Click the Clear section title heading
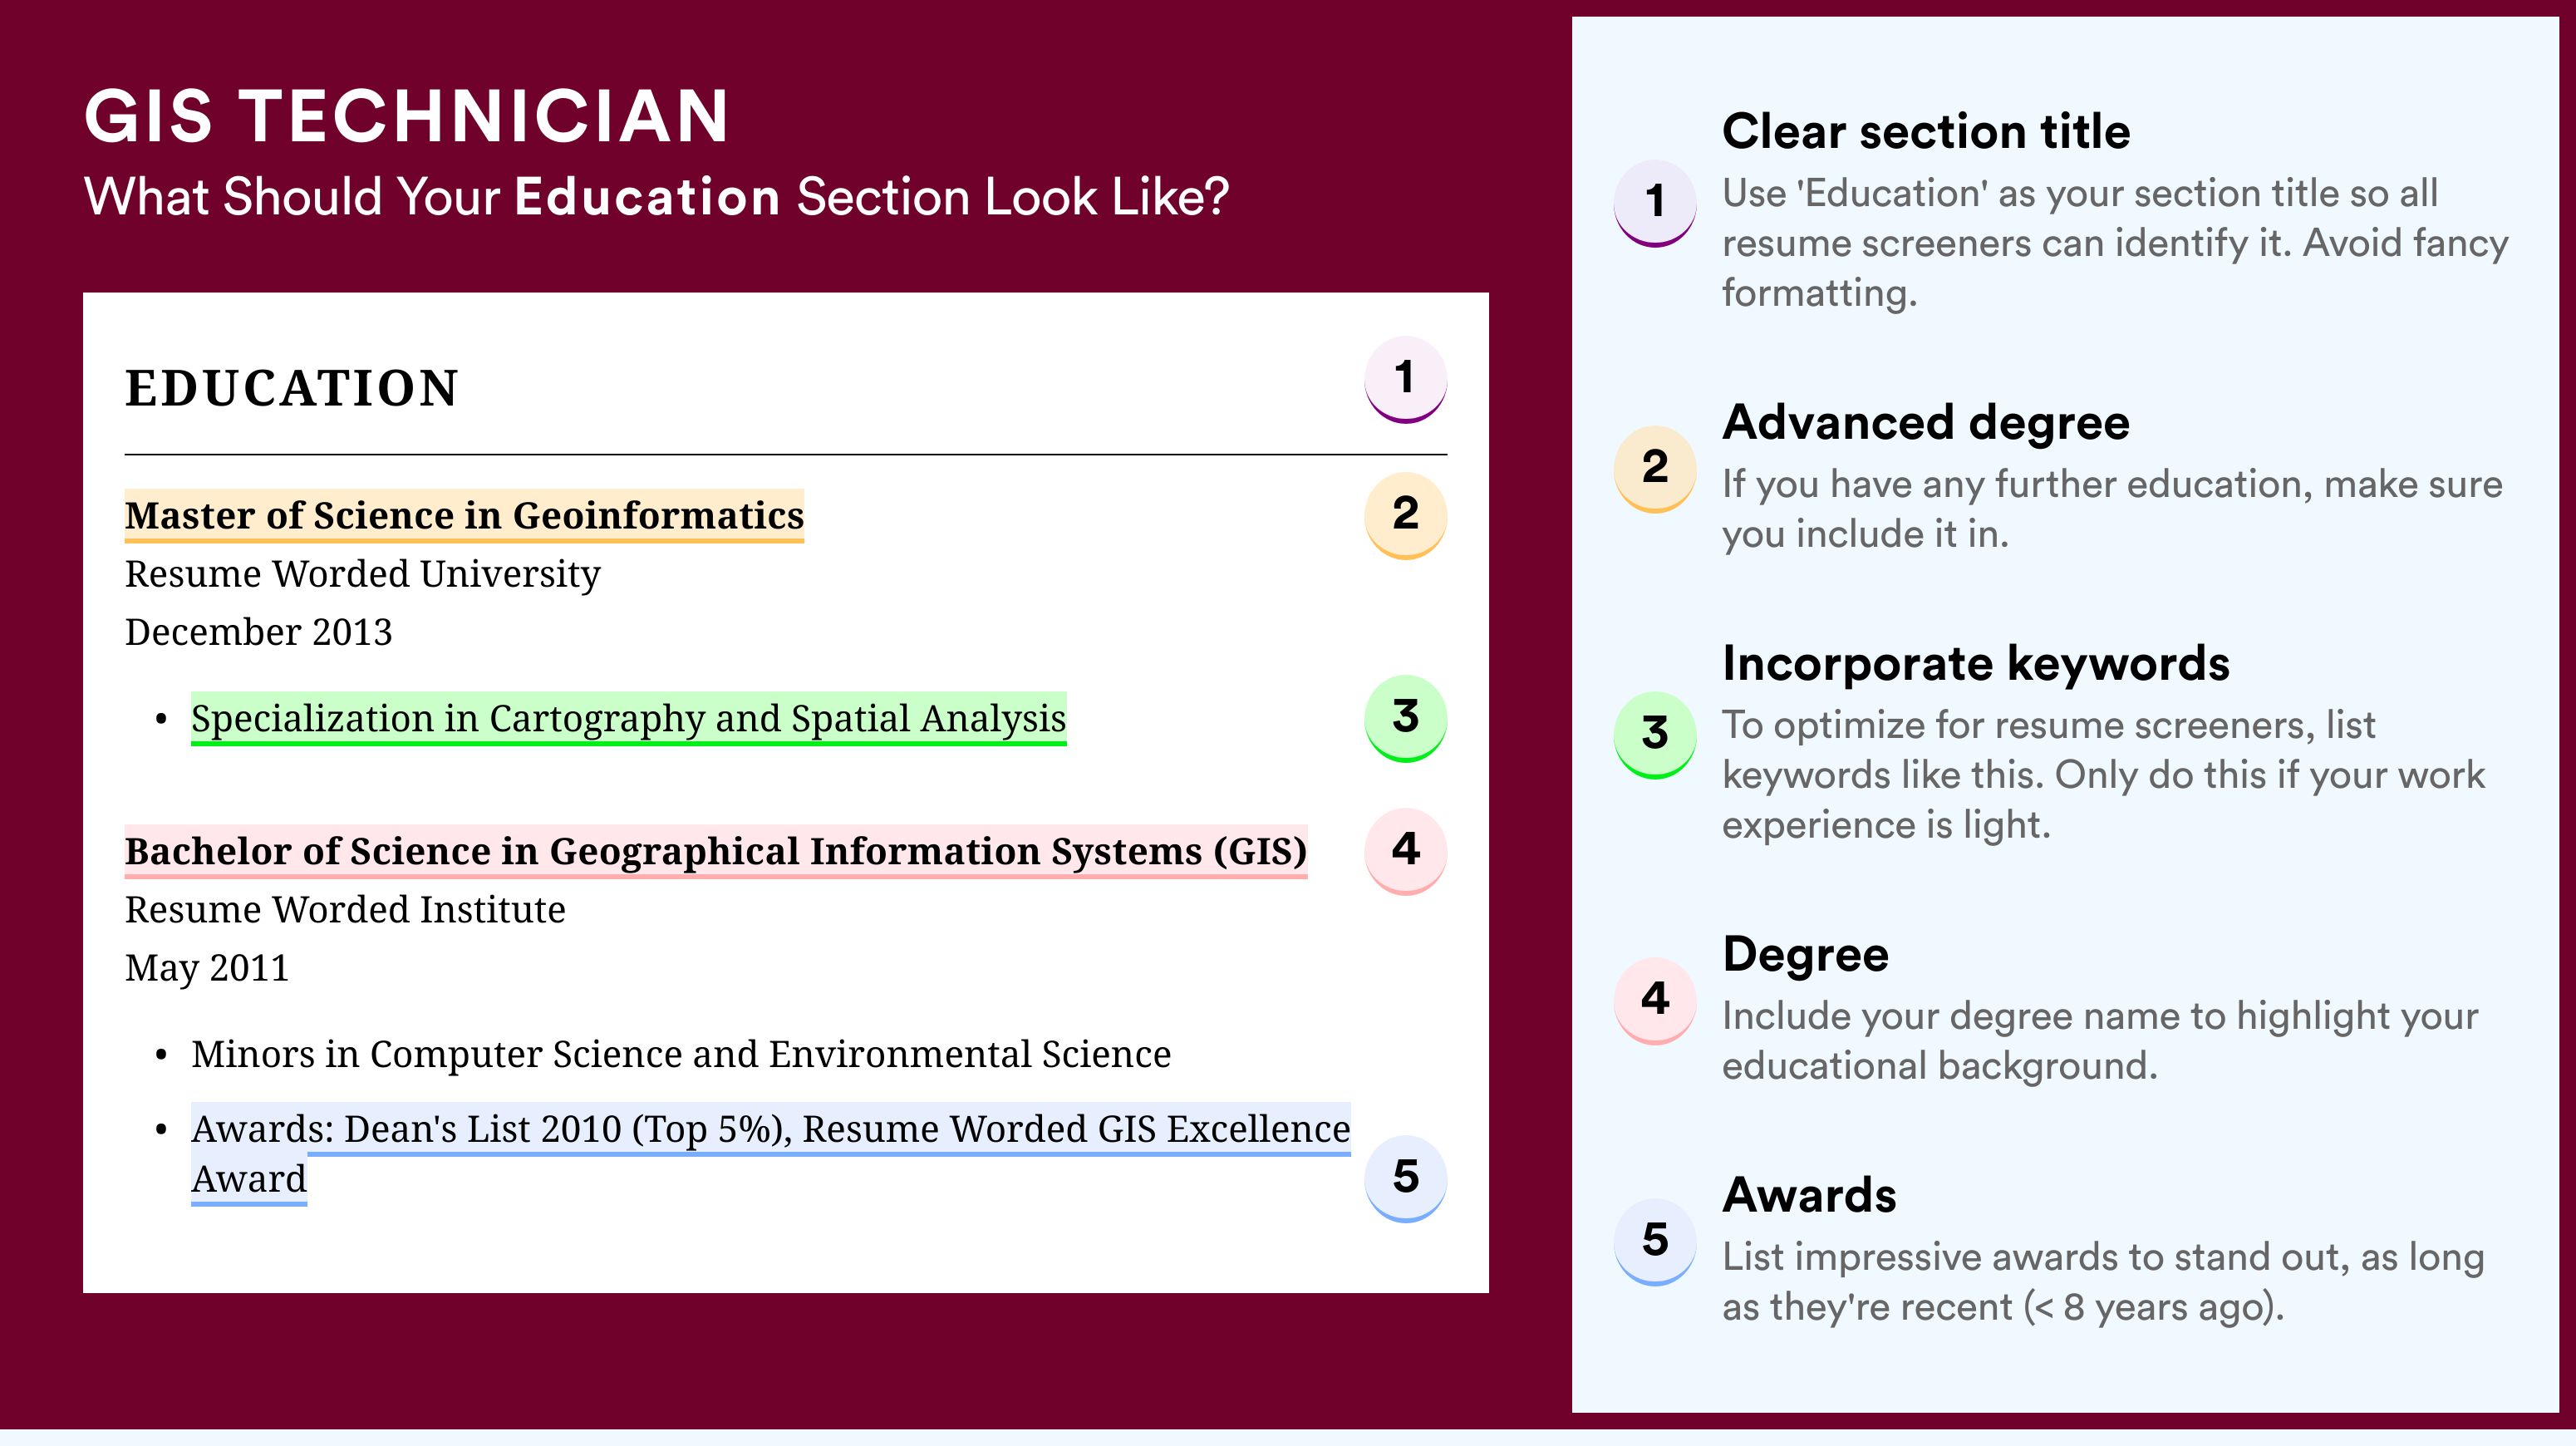The image size is (2576, 1446). [x=1925, y=131]
